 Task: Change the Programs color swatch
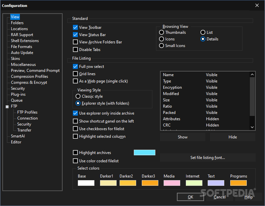[x=238, y=183]
